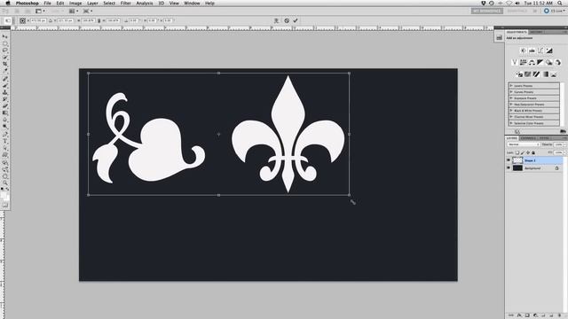Select the Gradient tool
Screen dimensions: 568x319
[x=5, y=113]
